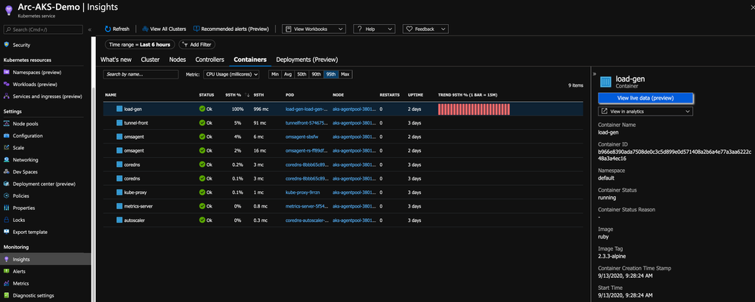Image resolution: width=755 pixels, height=302 pixels.
Task: Open Policies sidebar icon
Action: coord(7,196)
